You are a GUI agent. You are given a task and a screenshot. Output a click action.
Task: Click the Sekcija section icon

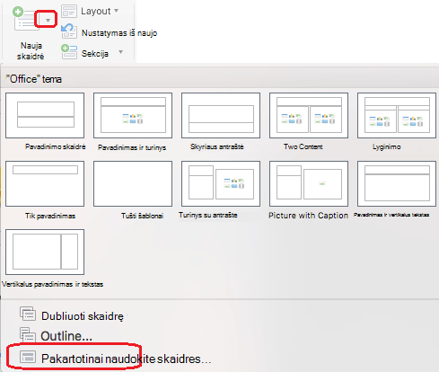point(69,52)
